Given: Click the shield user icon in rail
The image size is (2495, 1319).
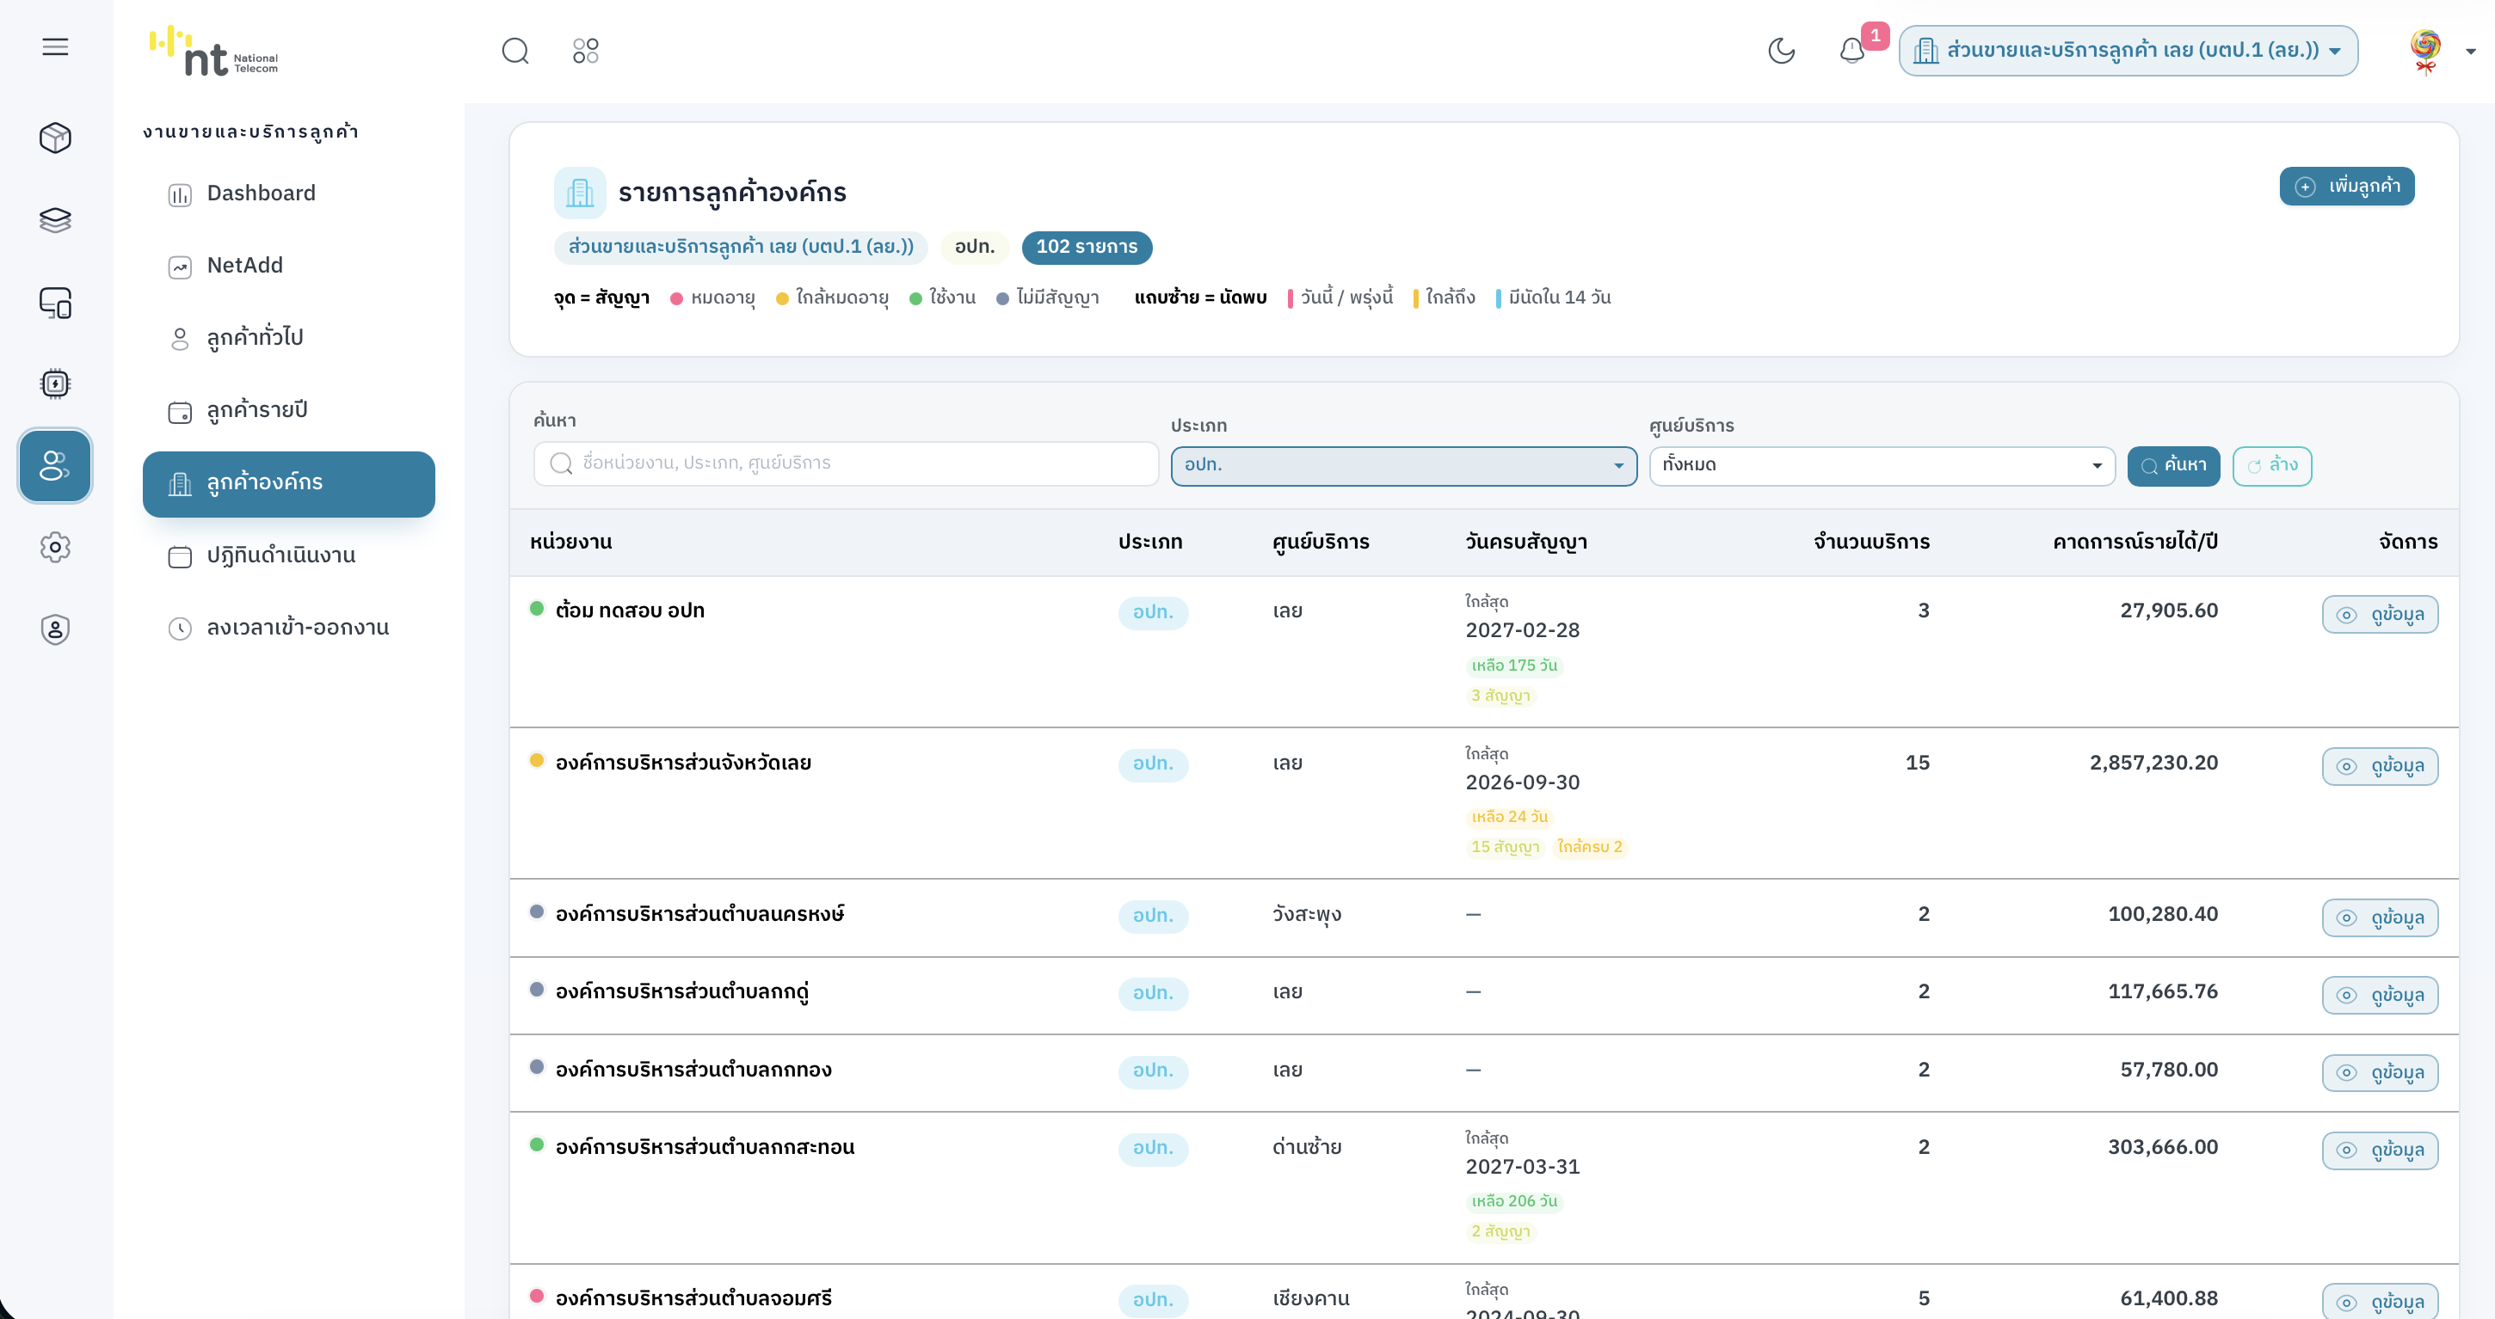Looking at the screenshot, I should pyautogui.click(x=55, y=629).
